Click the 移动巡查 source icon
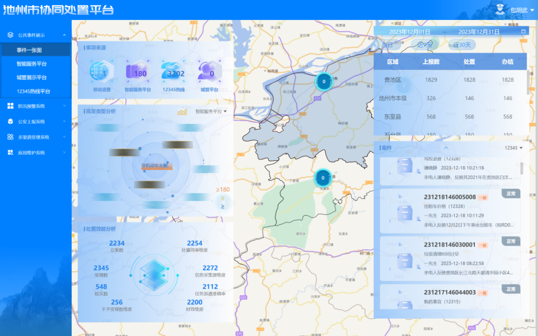Screen dimensions: 538x336 pyautogui.click(x=101, y=73)
